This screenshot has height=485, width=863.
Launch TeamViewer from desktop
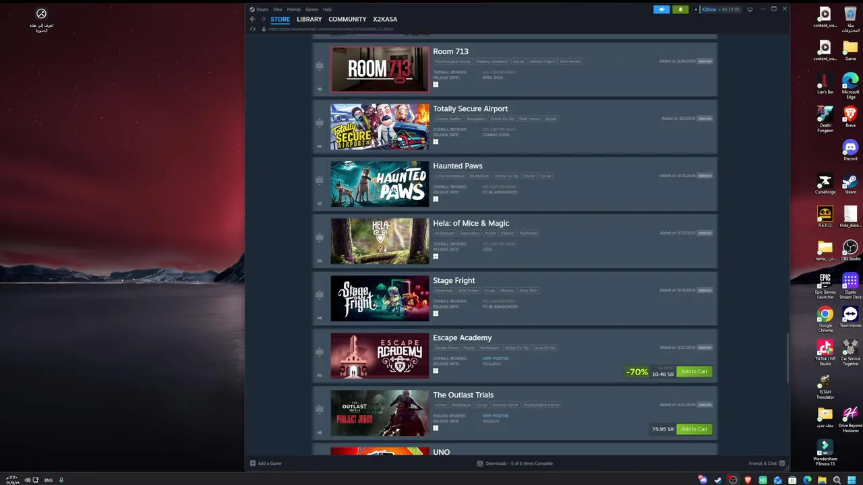tap(850, 317)
